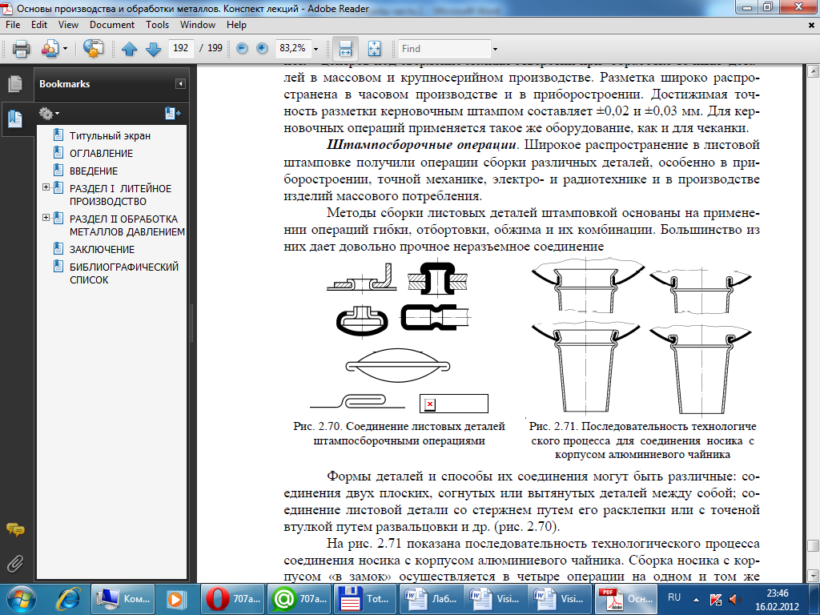The height and width of the screenshot is (615, 820).
Task: Open the Tools menu
Action: coord(157,25)
